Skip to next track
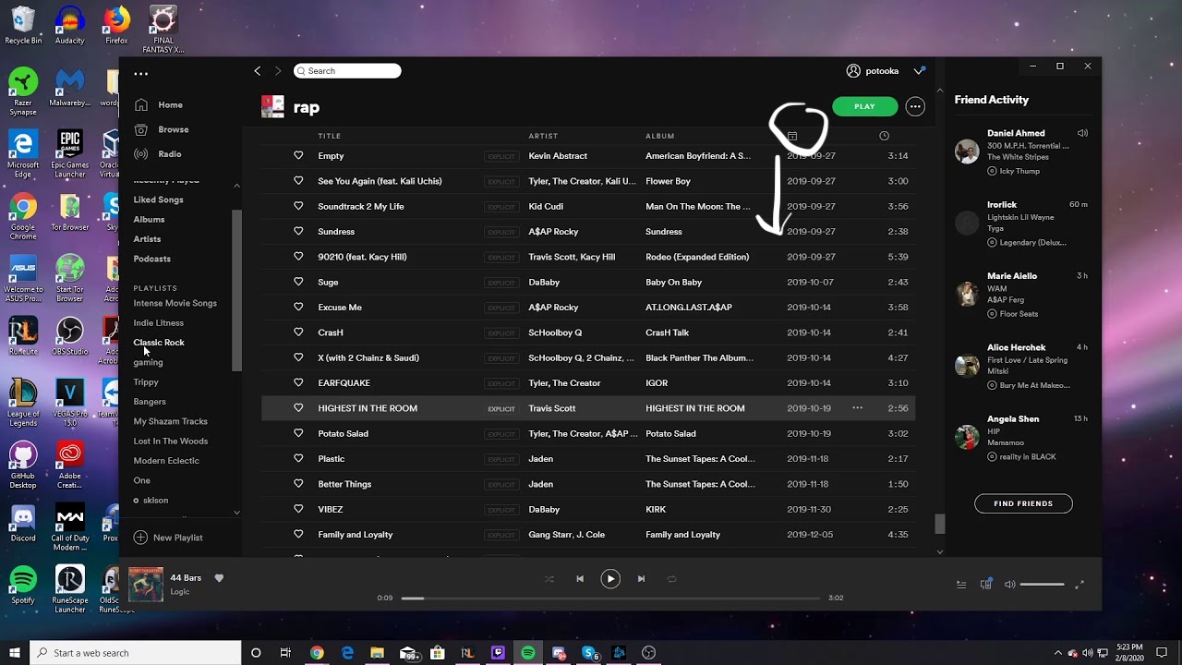 pyautogui.click(x=641, y=579)
